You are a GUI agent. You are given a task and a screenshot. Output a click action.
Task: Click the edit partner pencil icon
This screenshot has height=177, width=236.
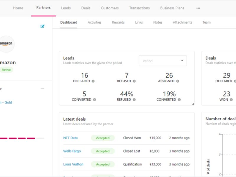pyautogui.click(x=42, y=26)
